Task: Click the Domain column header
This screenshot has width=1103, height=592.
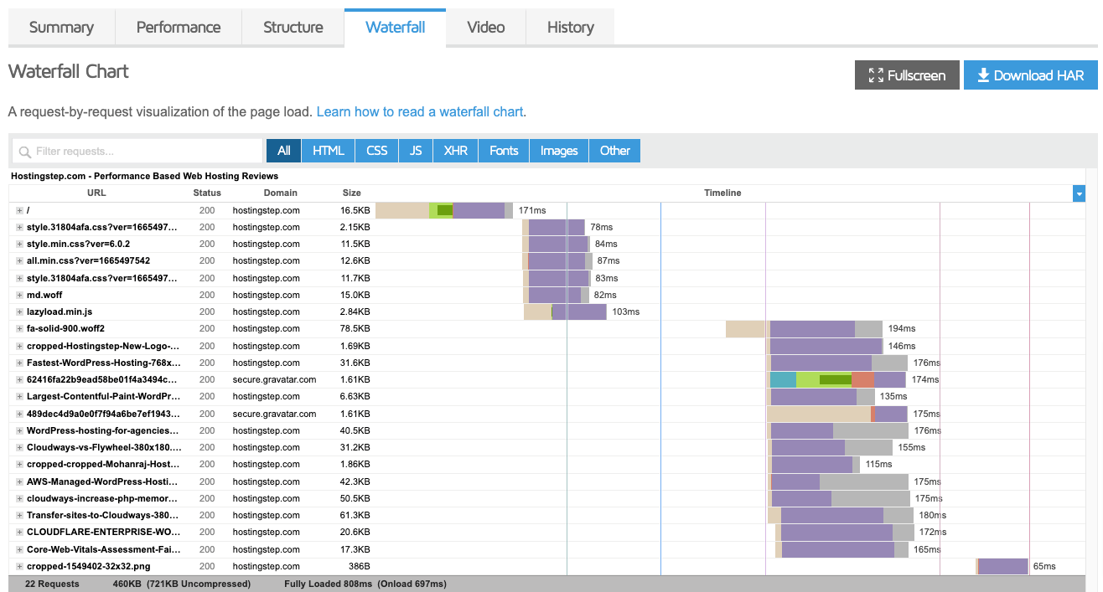Action: (280, 193)
